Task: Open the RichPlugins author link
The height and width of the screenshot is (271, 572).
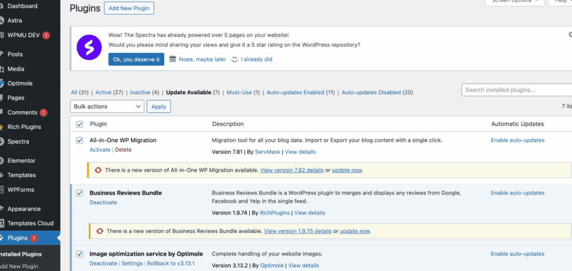Action: [275, 212]
